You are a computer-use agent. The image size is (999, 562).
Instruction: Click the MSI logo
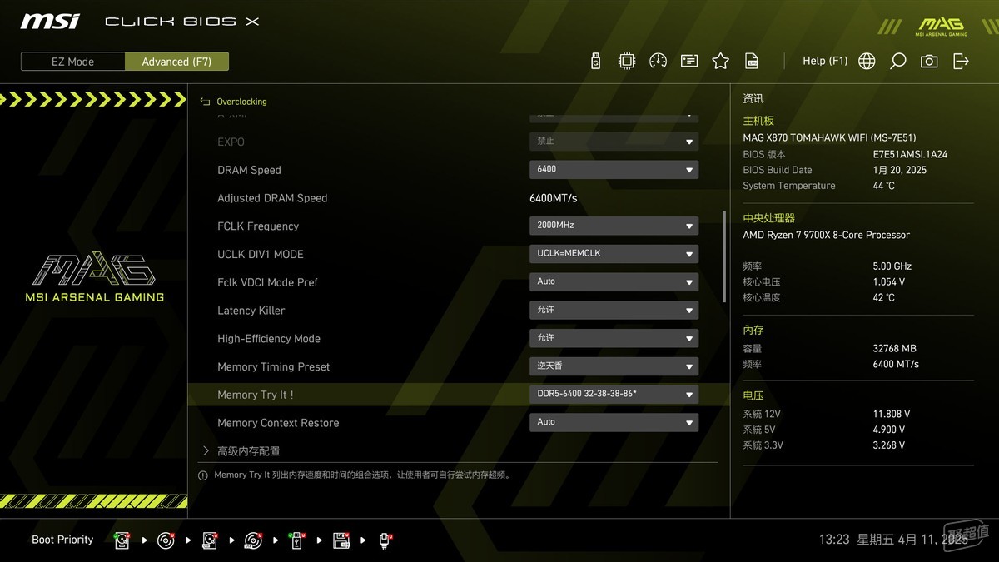coord(50,21)
